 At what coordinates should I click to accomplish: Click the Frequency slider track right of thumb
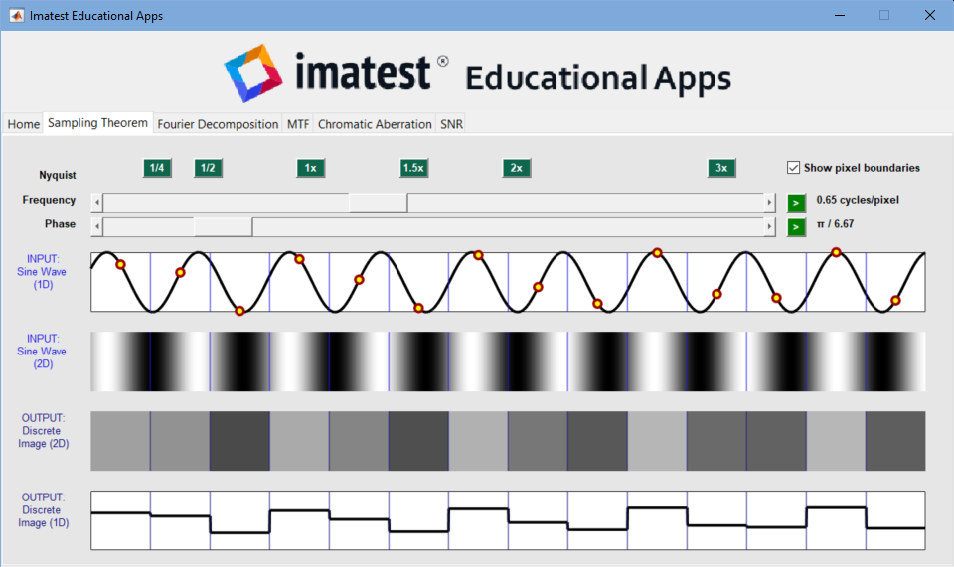click(585, 203)
